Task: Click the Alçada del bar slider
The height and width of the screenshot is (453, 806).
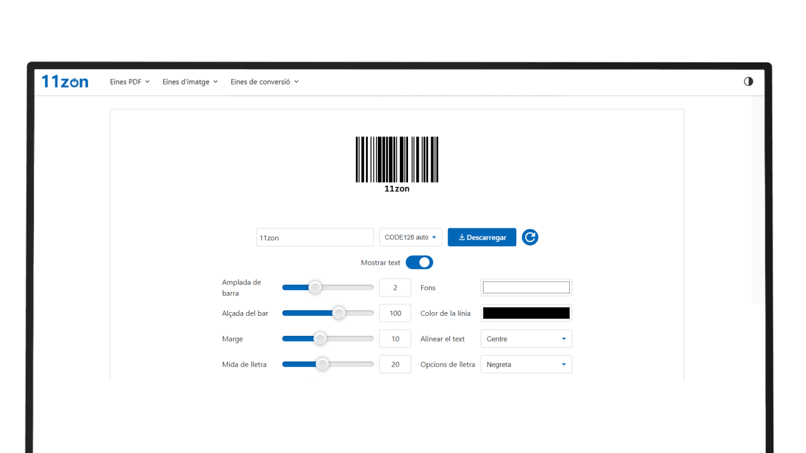Action: point(327,313)
